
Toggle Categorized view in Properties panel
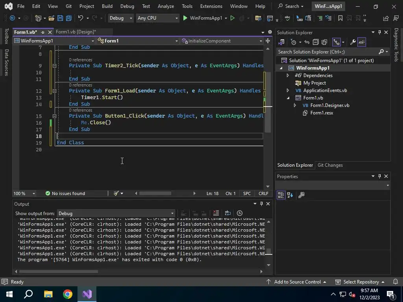(x=281, y=195)
